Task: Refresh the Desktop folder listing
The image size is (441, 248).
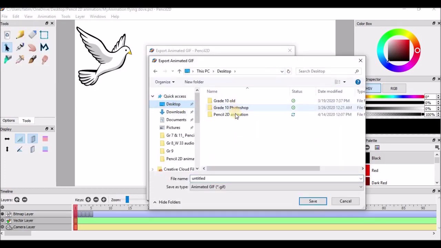Action: pyautogui.click(x=288, y=71)
